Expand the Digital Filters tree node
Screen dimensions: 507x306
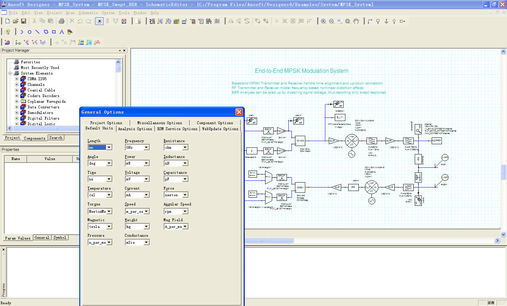coord(17,118)
